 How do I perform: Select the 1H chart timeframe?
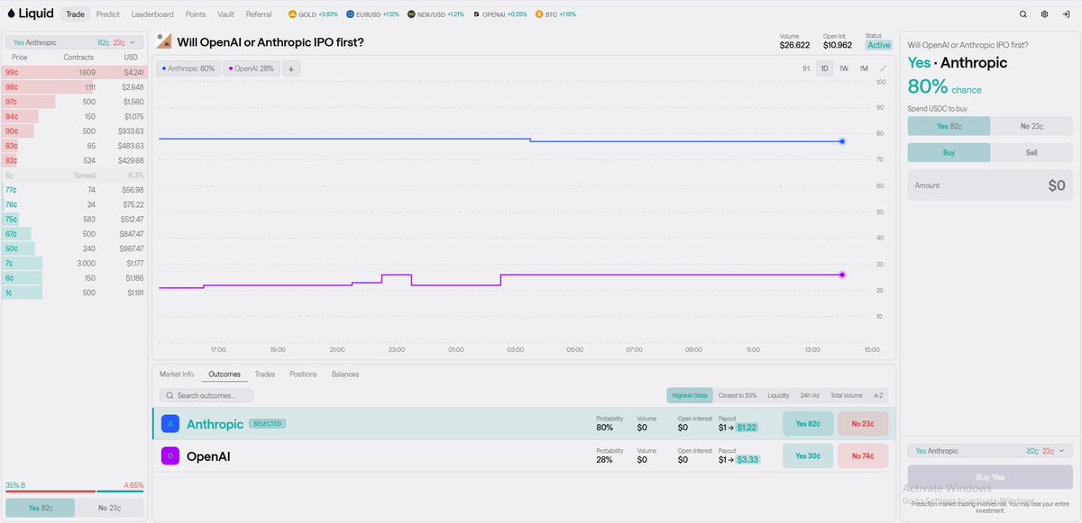[x=806, y=68]
